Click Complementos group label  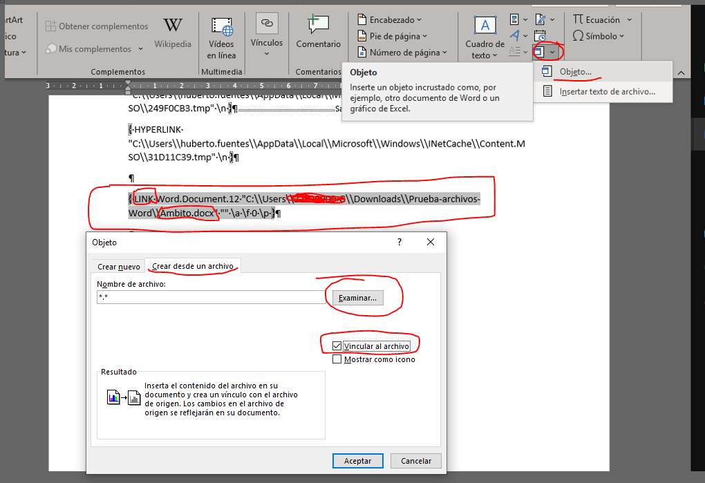(117, 71)
